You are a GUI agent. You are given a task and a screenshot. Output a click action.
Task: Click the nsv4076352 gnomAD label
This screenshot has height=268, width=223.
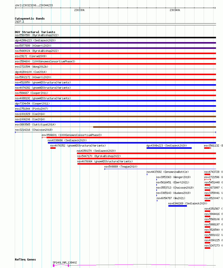78,146
